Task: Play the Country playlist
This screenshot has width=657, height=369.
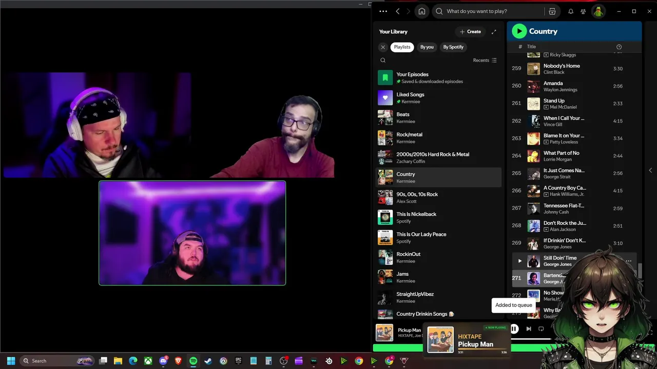Action: click(x=519, y=31)
